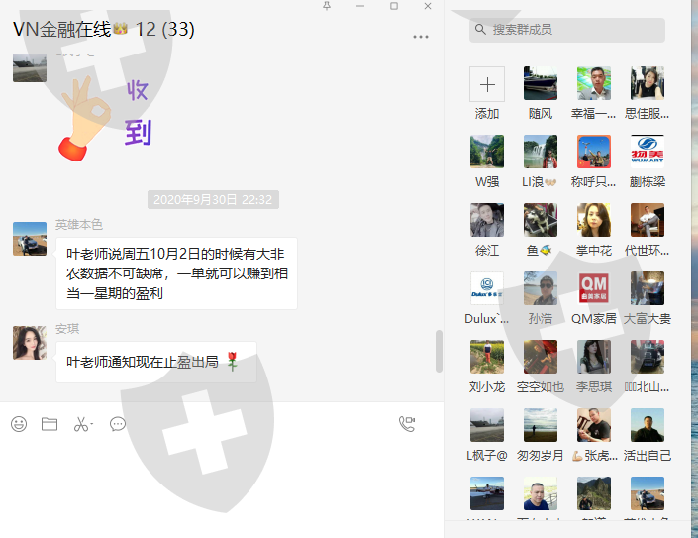
Task: Open member L枫子@ avatar
Action: click(487, 425)
